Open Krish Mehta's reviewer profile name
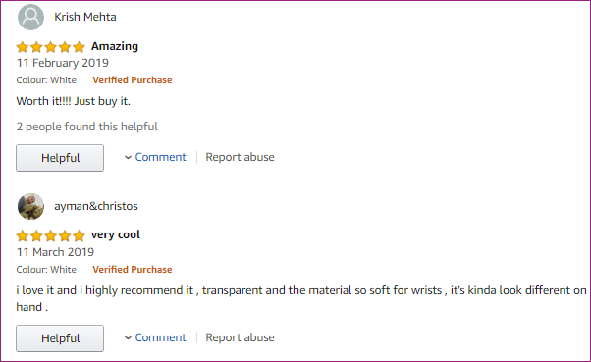The image size is (591, 362). click(x=85, y=17)
